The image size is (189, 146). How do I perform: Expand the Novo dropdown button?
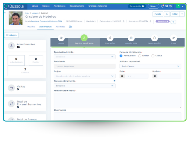click(x=153, y=6)
